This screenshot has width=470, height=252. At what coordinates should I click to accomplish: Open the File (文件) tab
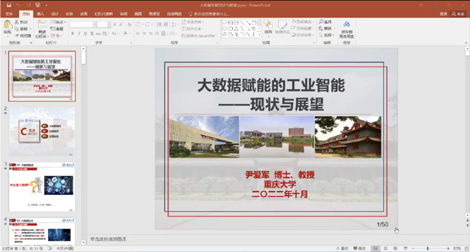(x=9, y=13)
